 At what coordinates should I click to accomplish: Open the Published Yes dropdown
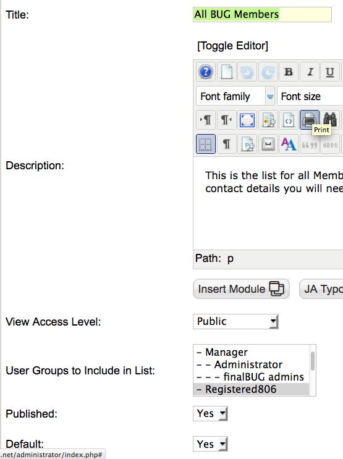[x=210, y=414]
